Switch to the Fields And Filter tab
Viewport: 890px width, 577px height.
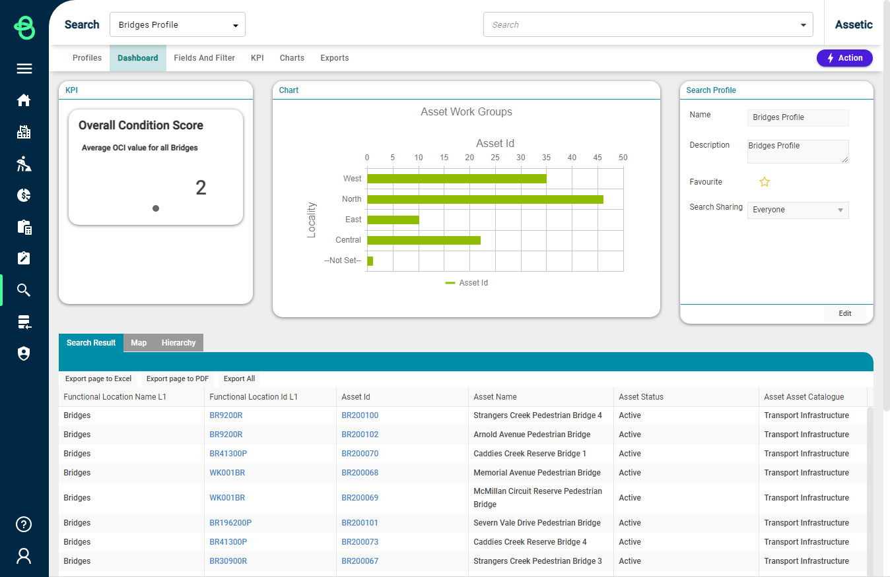pos(205,58)
